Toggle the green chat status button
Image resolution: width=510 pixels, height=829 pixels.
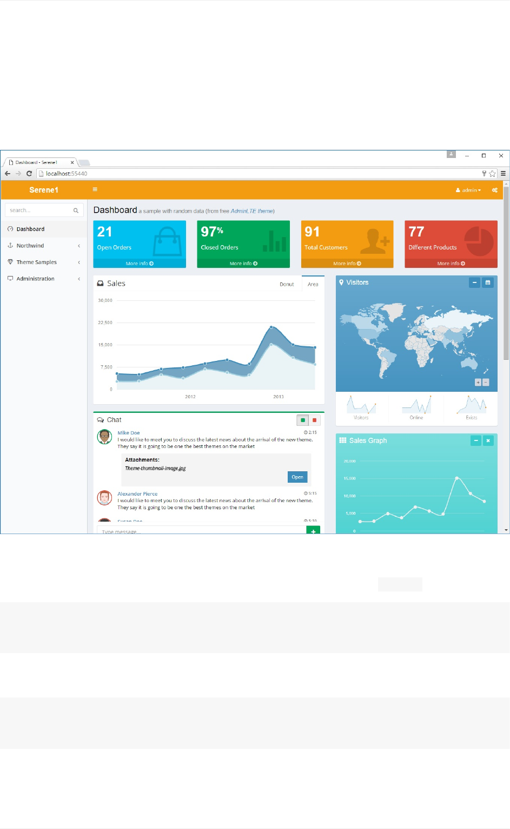[x=303, y=420]
